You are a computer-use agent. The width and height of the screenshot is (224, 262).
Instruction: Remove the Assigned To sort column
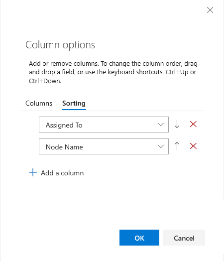[x=193, y=124]
